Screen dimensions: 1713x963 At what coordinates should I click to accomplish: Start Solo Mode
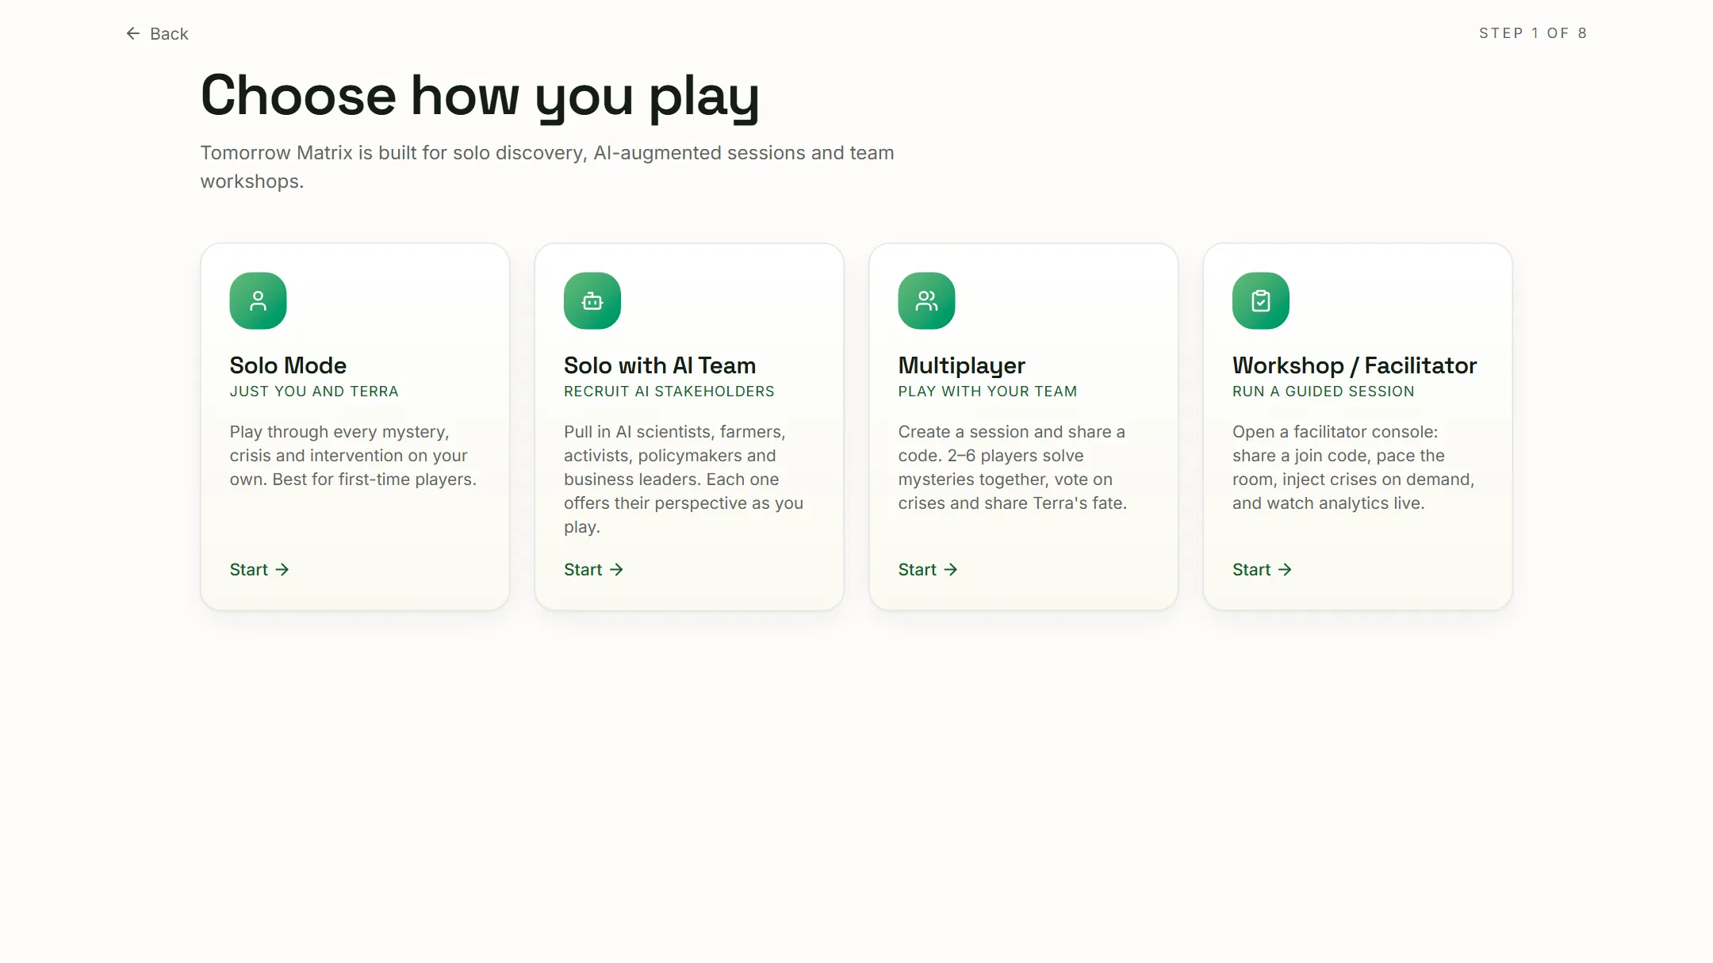[259, 569]
